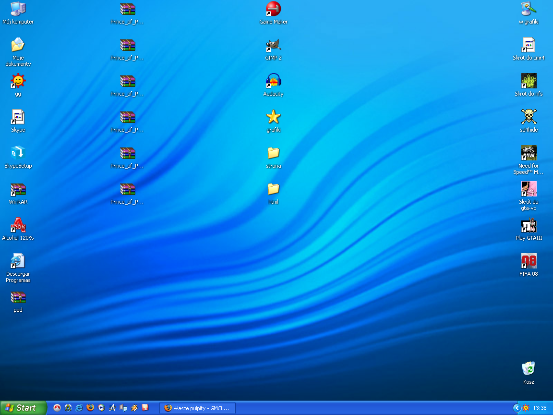Launch GIMP 2 from the desktop
Screen dimensions: 553x415
click(273, 46)
